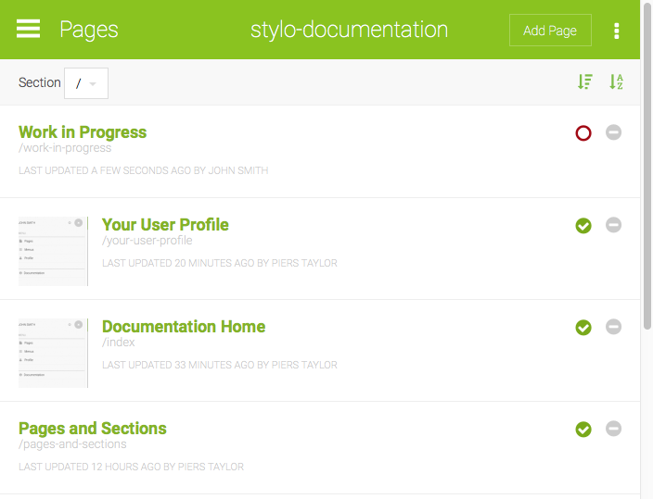Sort pages alphabetically A to Z
653x499 pixels.
click(616, 82)
